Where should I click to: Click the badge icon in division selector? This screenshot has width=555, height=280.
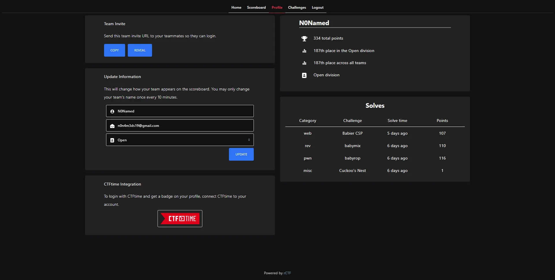tap(112, 140)
